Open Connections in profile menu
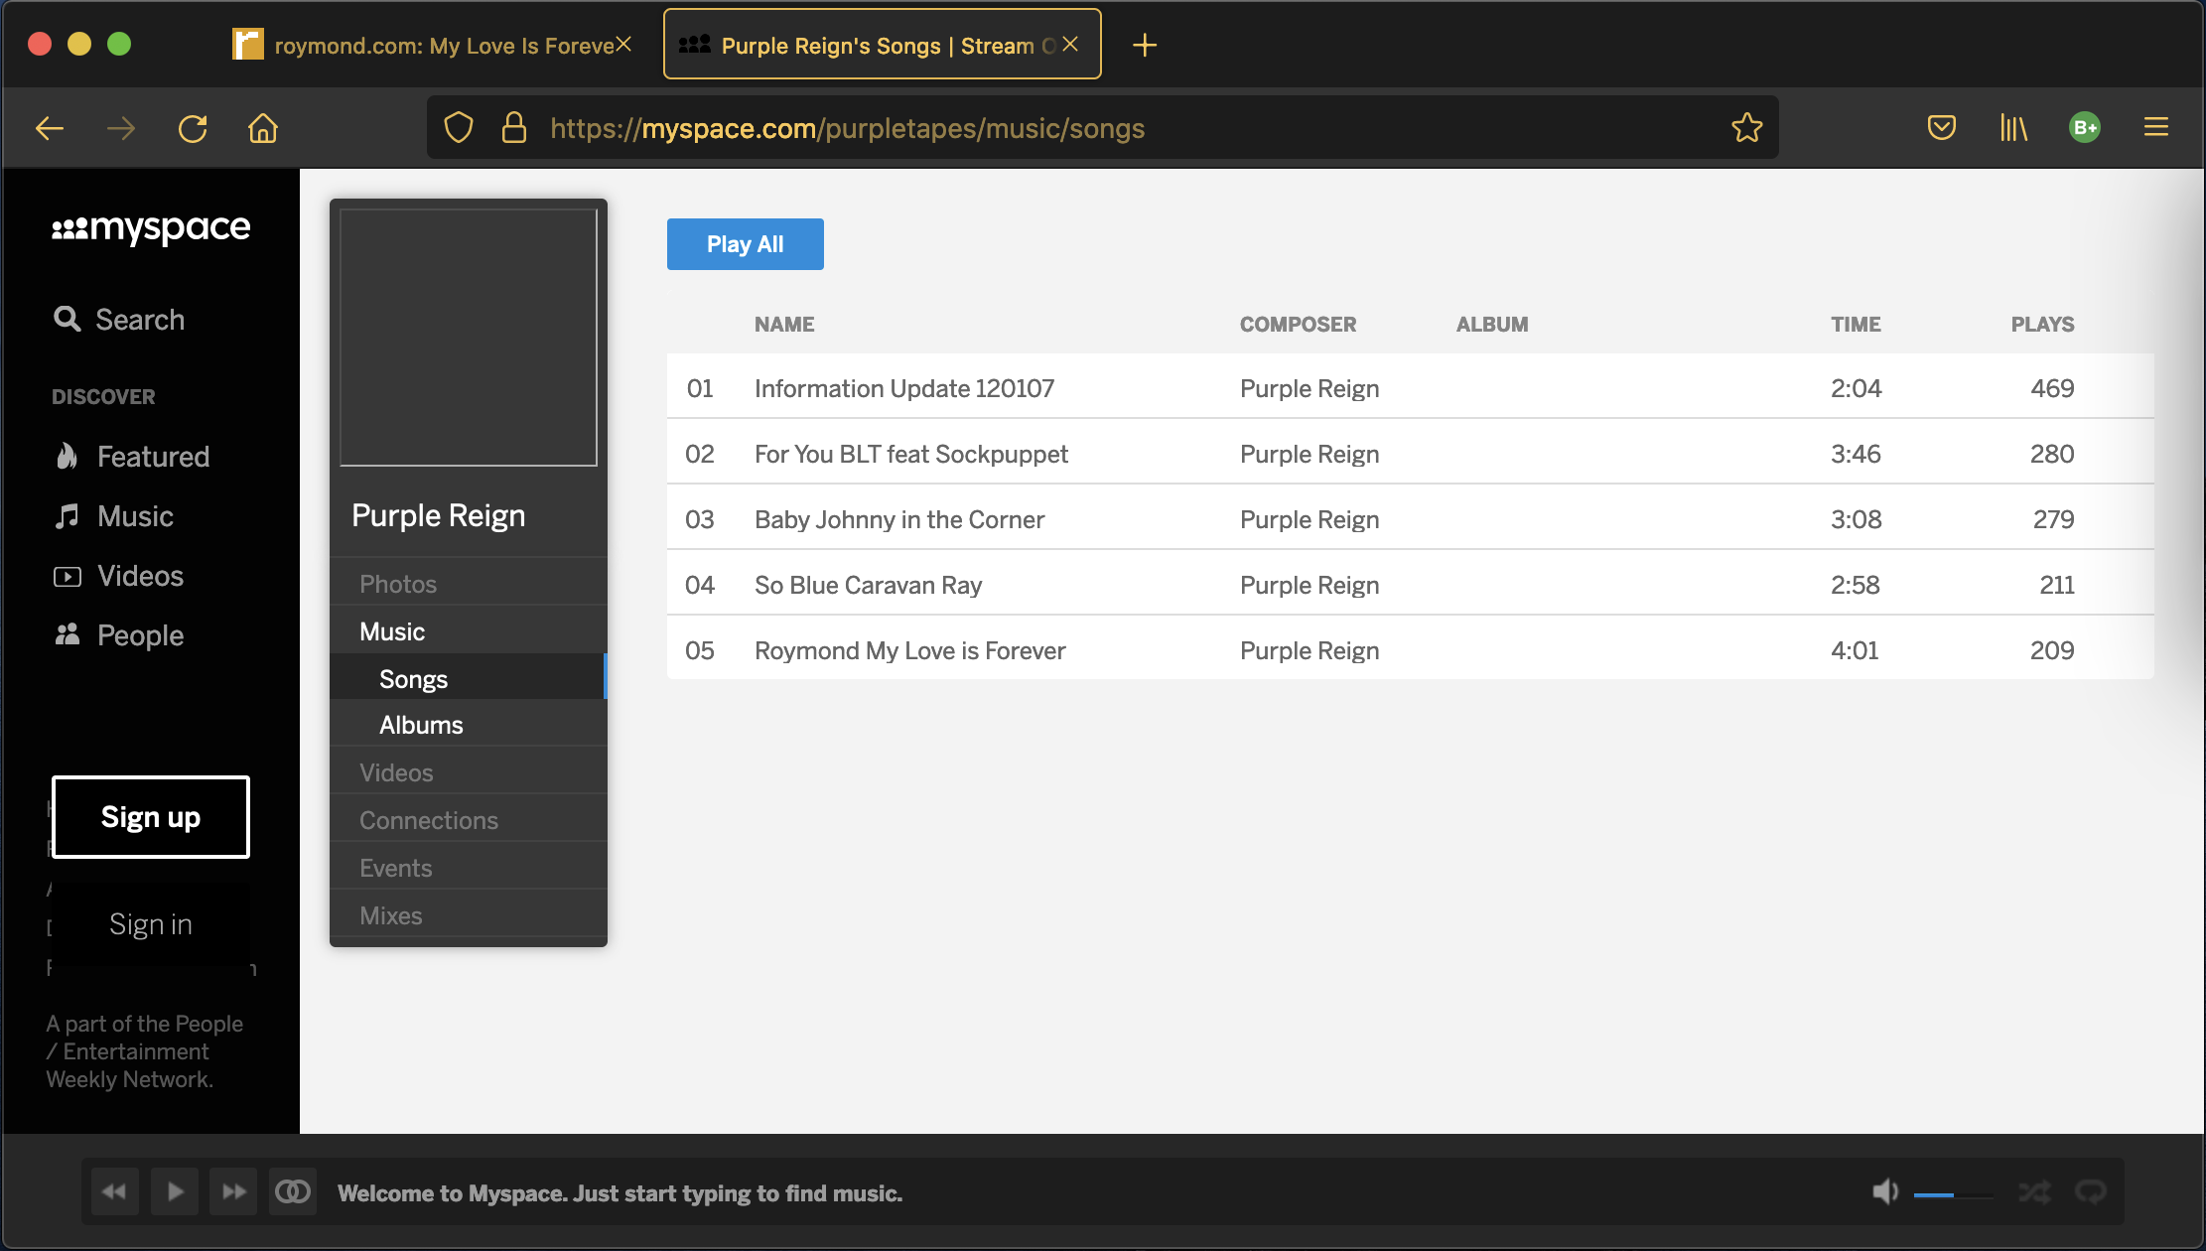This screenshot has width=2206, height=1251. (469, 820)
